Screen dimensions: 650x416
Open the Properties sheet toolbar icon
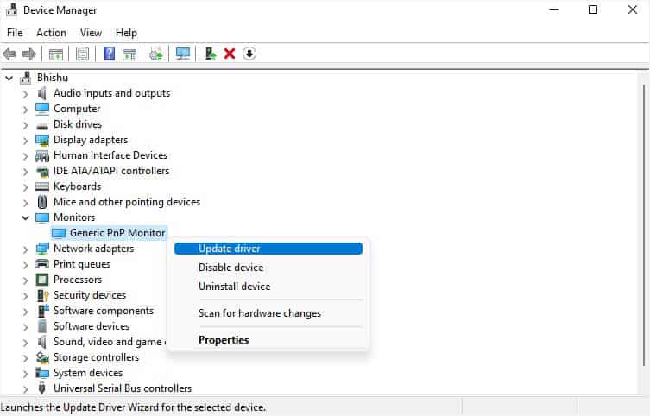click(83, 54)
